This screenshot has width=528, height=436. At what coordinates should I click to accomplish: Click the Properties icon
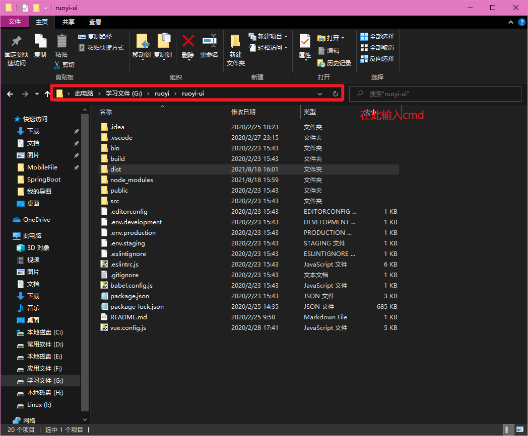(305, 41)
